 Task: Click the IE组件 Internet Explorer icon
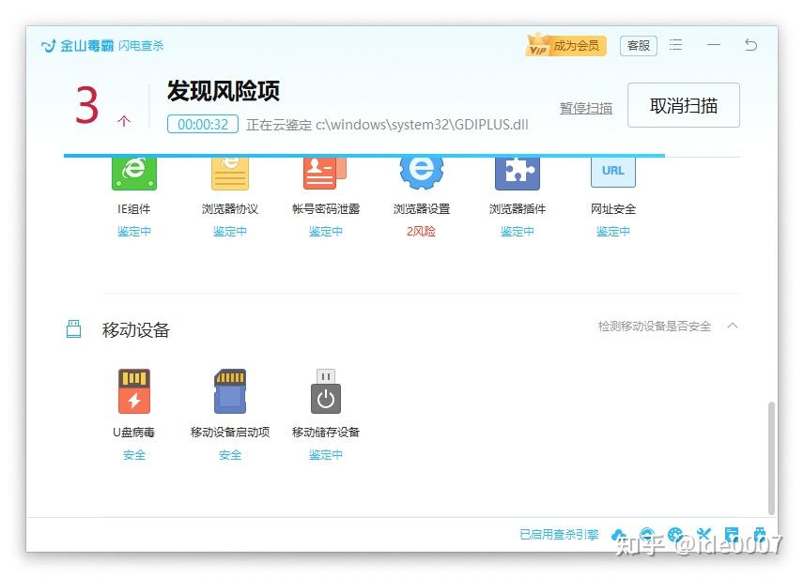coord(133,172)
